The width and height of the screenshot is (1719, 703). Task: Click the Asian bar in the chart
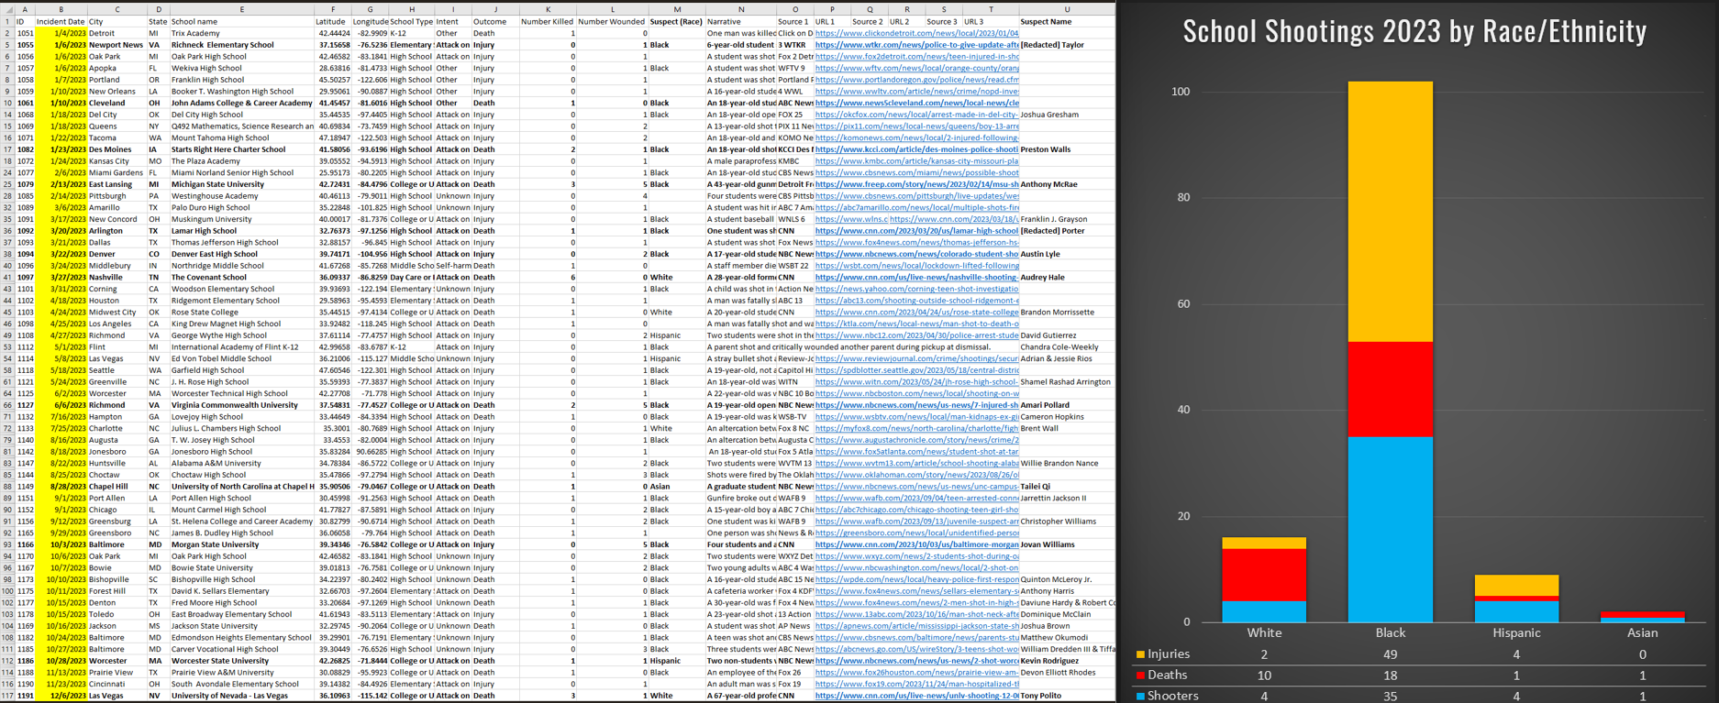tap(1642, 618)
